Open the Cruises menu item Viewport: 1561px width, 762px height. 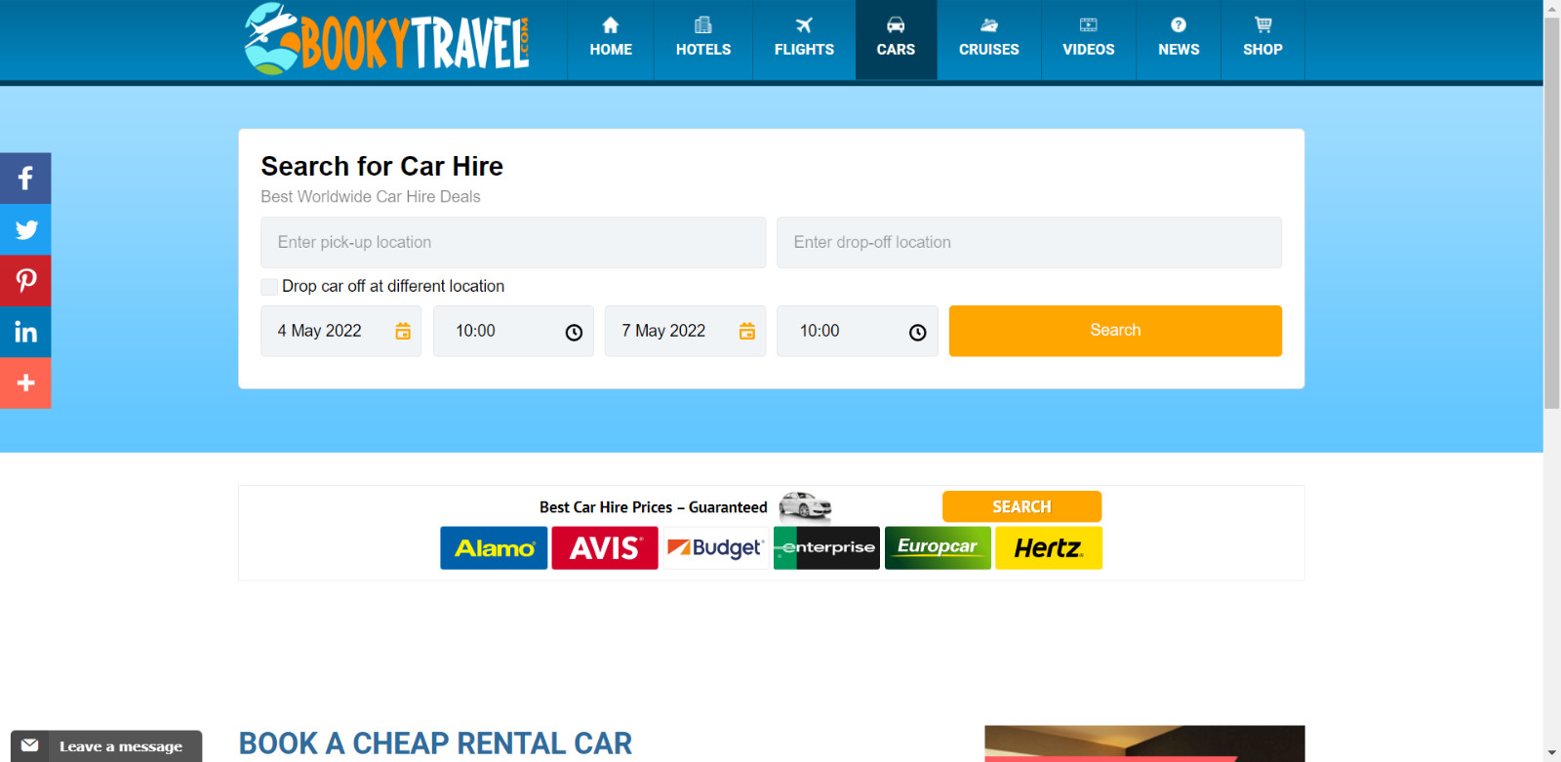point(988,39)
